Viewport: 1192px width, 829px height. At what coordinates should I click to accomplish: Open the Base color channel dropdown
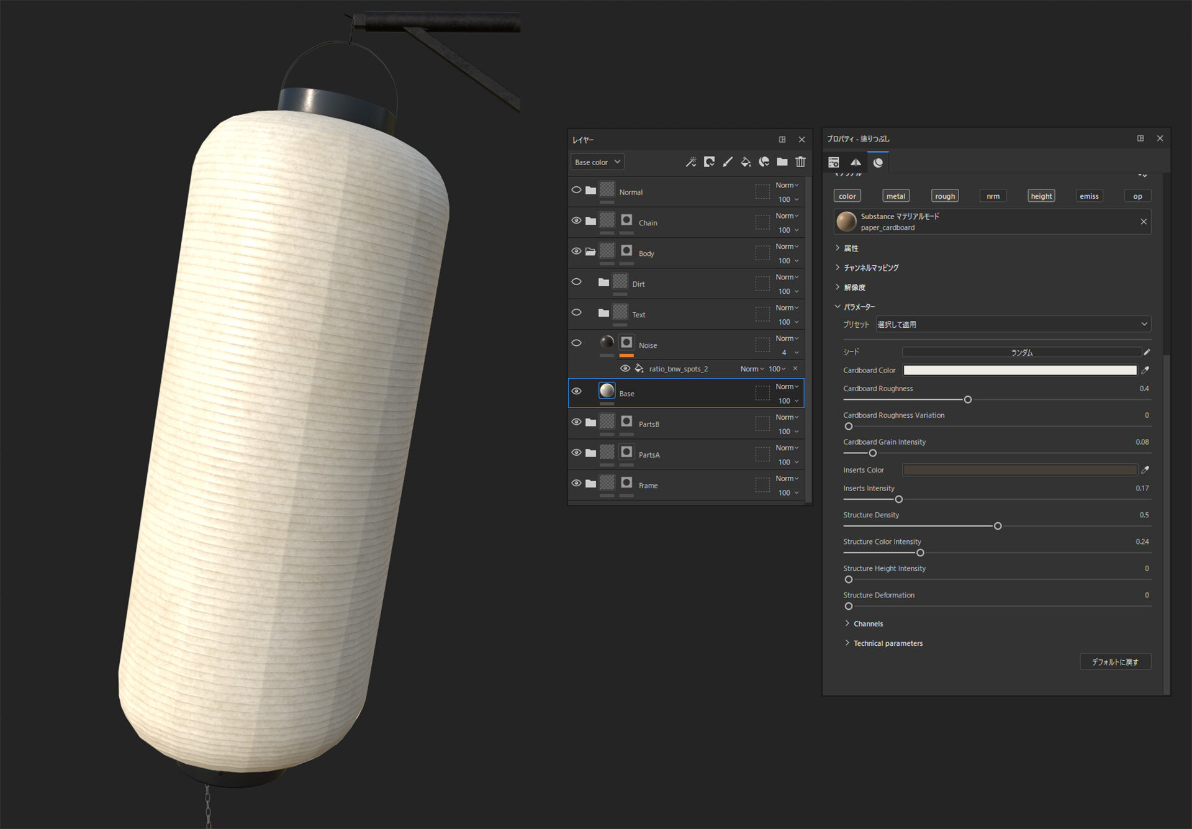pos(597,162)
